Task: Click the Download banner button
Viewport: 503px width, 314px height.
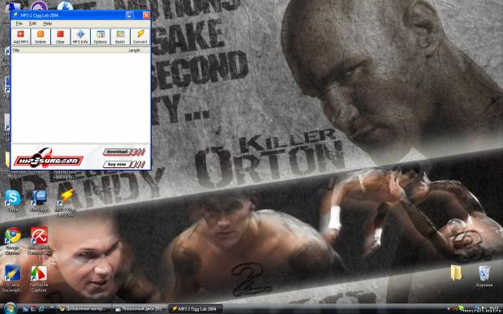Action: coord(124,152)
